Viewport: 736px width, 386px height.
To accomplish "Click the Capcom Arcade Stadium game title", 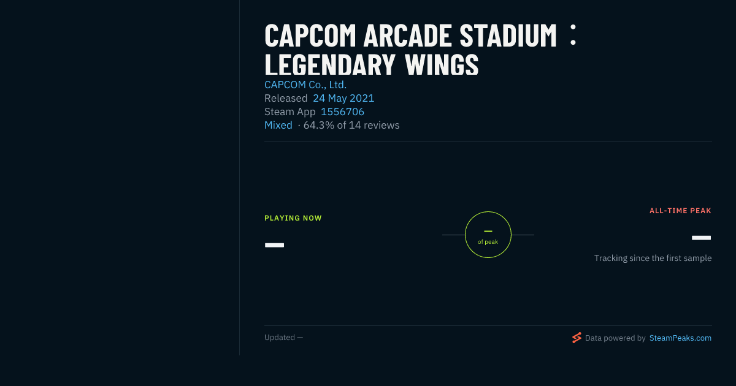I will (421, 49).
